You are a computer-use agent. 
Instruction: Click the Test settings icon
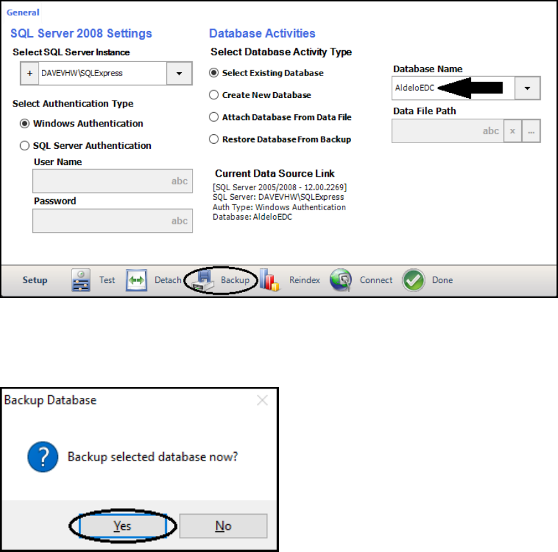[x=81, y=281]
